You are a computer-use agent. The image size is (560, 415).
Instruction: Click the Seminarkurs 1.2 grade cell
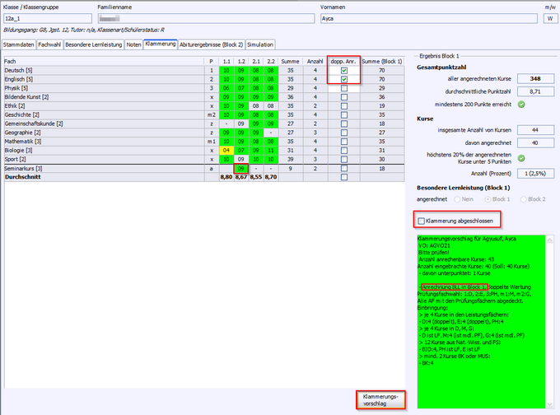tap(241, 168)
